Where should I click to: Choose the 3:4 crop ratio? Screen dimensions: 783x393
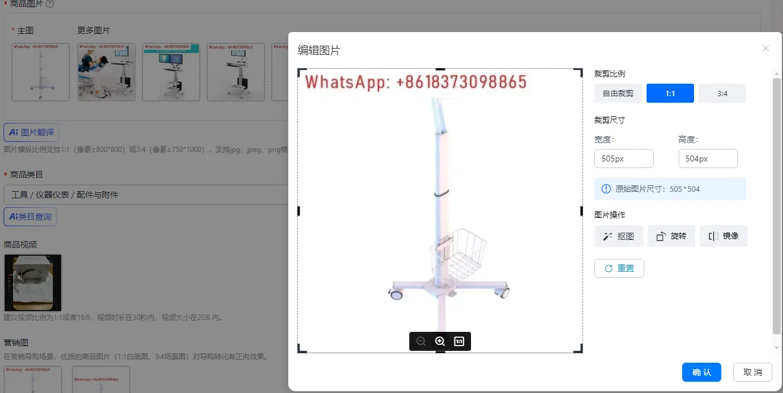pos(722,94)
